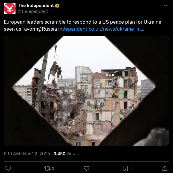
Task: Click the tweet text about European leaders
Action: tap(82, 25)
